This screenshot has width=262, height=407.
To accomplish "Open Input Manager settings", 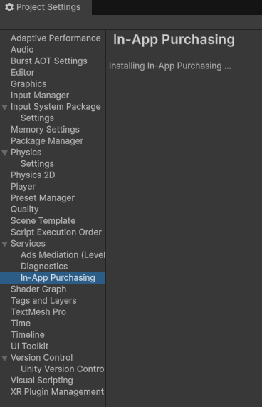I will pos(40,96).
